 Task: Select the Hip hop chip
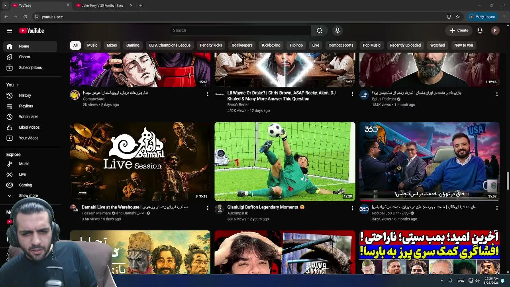pos(296,45)
